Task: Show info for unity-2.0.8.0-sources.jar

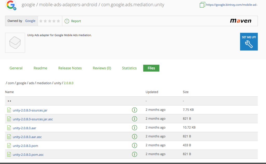Action: click(135, 110)
